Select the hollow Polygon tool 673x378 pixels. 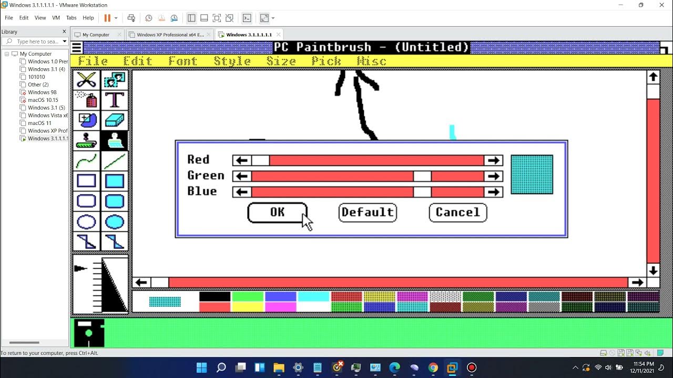click(x=86, y=241)
